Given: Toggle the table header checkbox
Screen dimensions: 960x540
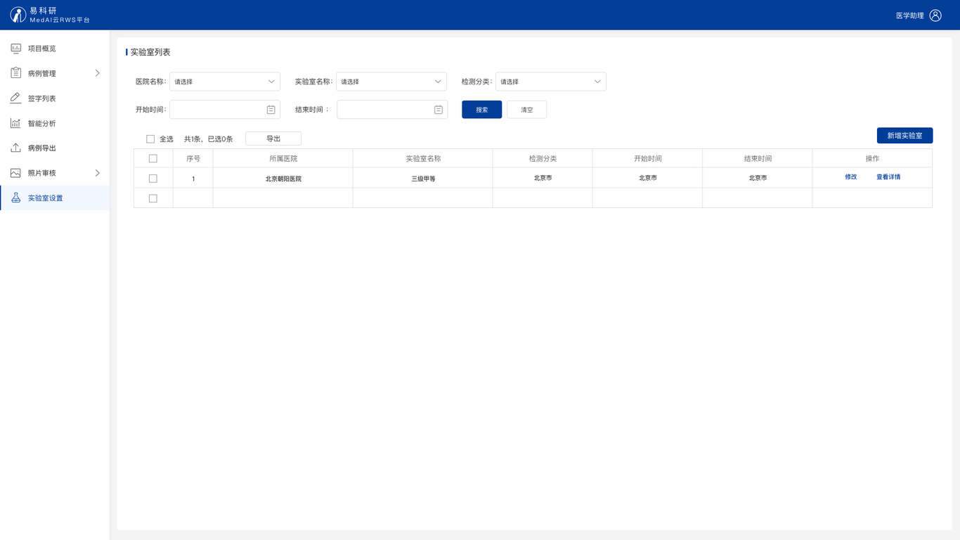Looking at the screenshot, I should point(153,159).
